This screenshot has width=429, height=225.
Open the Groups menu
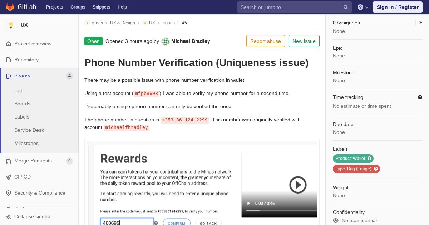[78, 7]
